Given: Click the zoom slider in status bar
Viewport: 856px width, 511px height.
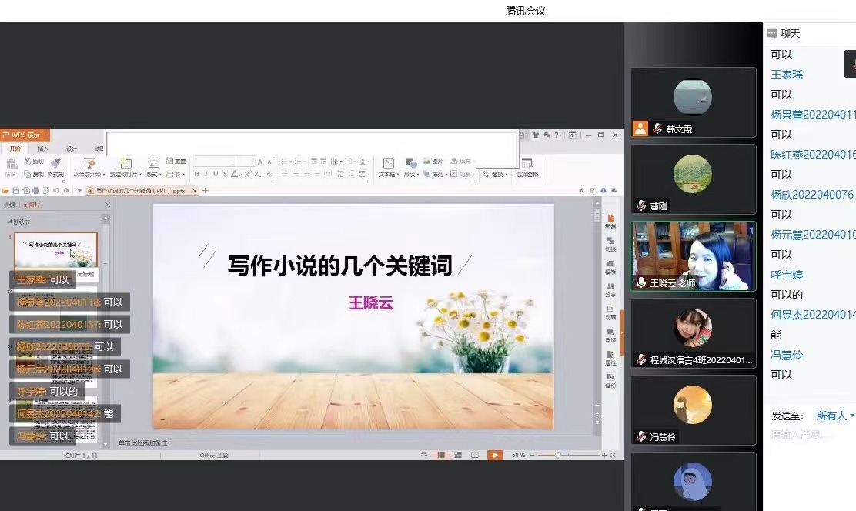Looking at the screenshot, I should point(558,455).
